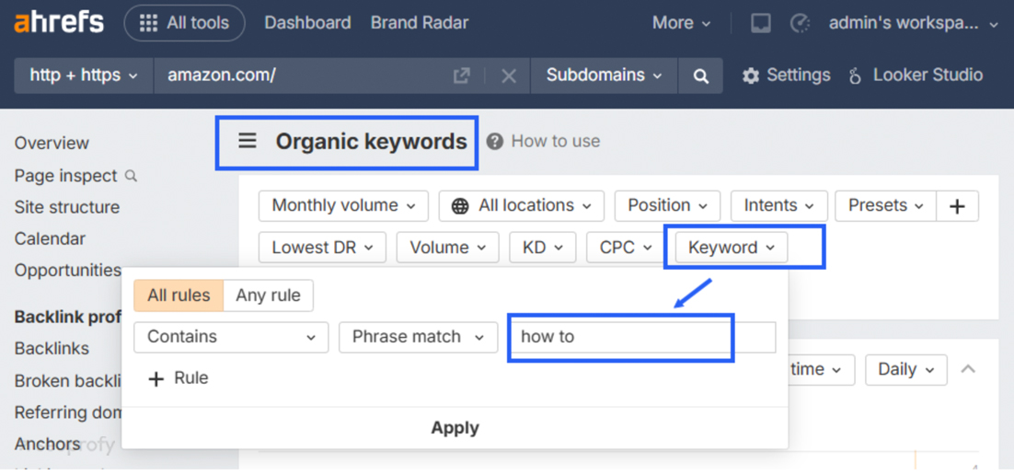Open the KD filter
1014x475 pixels.
click(543, 248)
